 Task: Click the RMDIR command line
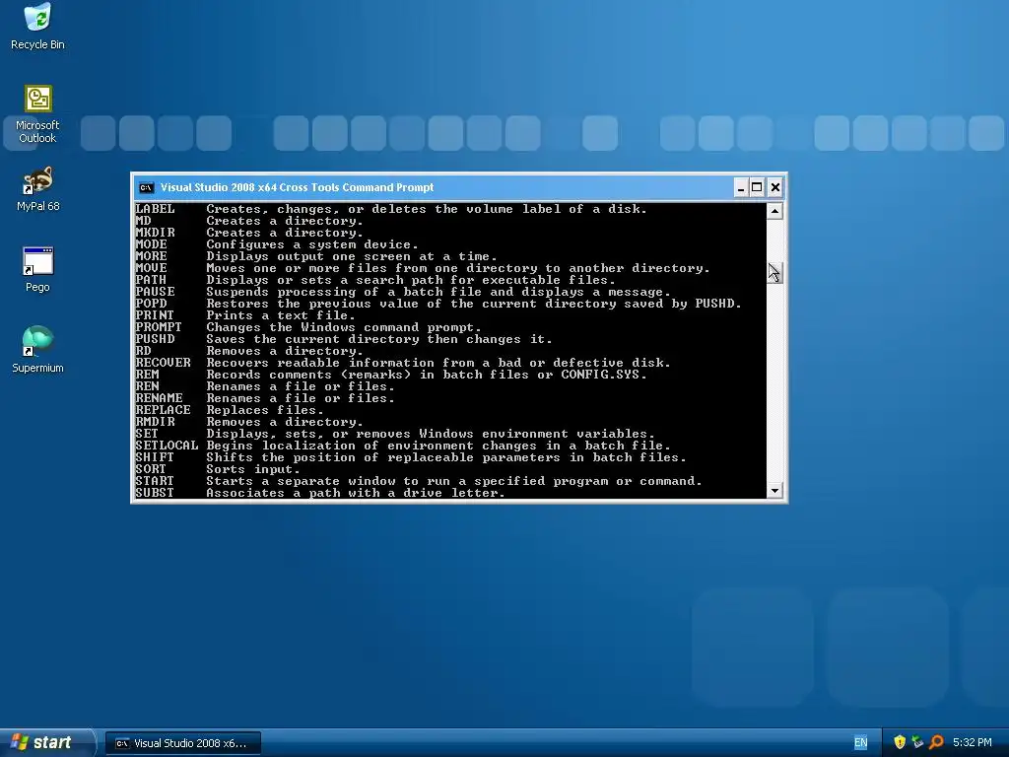(x=249, y=422)
